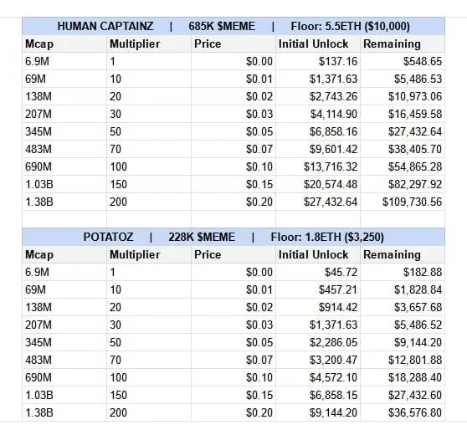Click the first table's Remaining column header
This screenshot has height=435, width=467.
pyautogui.click(x=403, y=43)
